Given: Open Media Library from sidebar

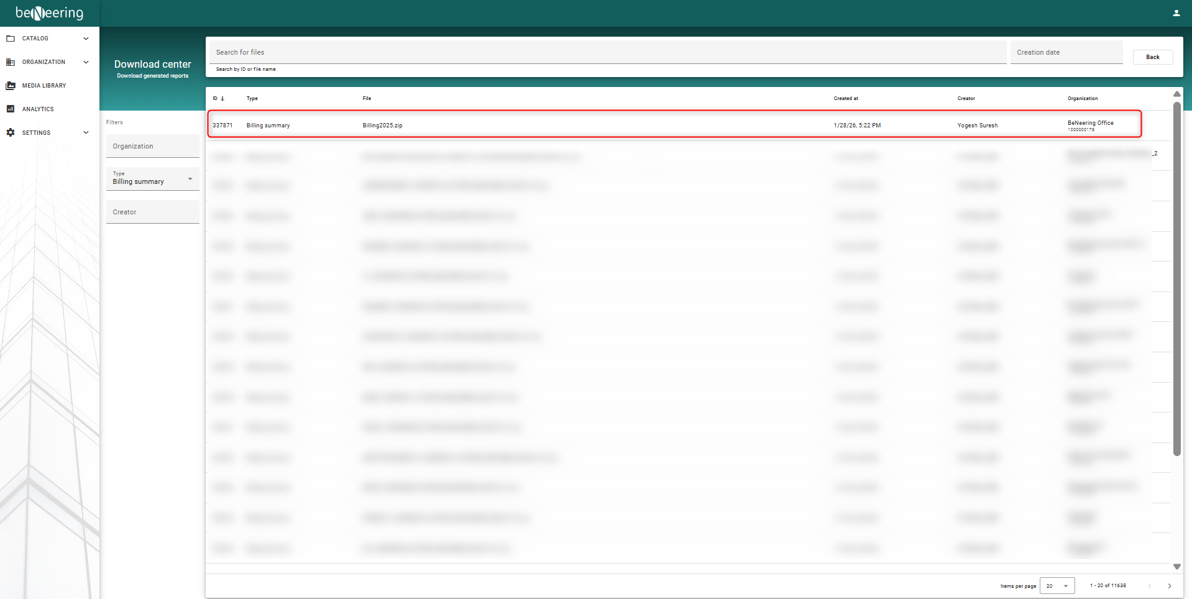Looking at the screenshot, I should [44, 86].
